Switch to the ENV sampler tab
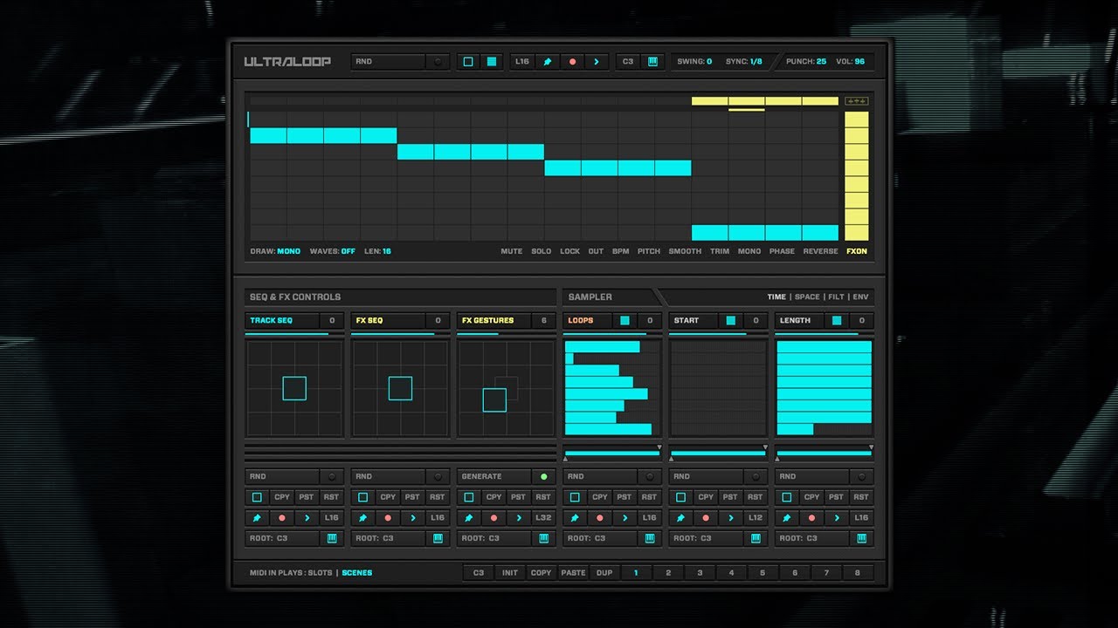The width and height of the screenshot is (1118, 628). [x=861, y=297]
